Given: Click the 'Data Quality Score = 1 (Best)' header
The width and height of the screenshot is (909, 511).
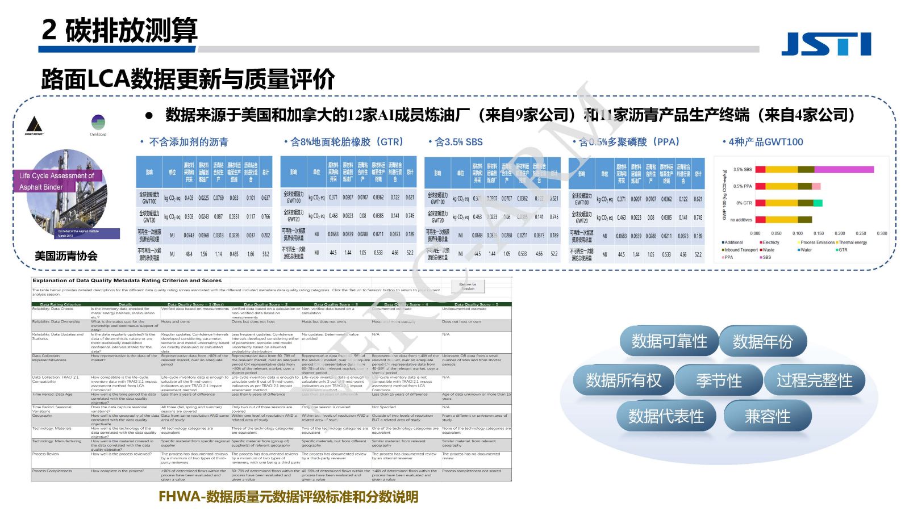Looking at the screenshot, I should (195, 304).
